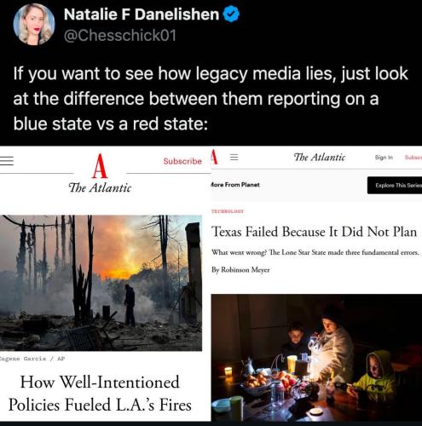Open How Well-Intentioned Policies Fueled L.A.'s Fires headline
The width and height of the screenshot is (422, 426).
pos(100,394)
